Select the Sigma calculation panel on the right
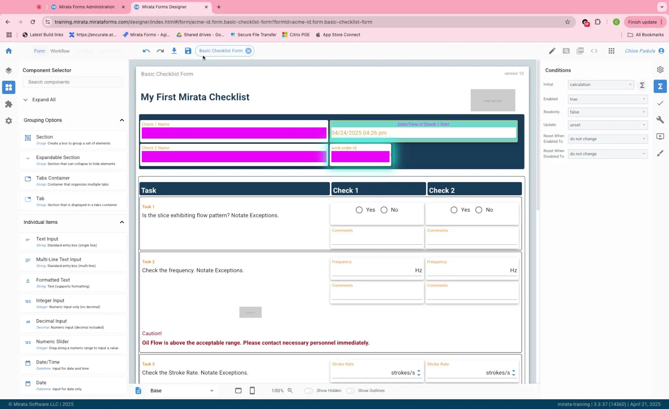Viewport: 669px width, 409px height. (660, 86)
